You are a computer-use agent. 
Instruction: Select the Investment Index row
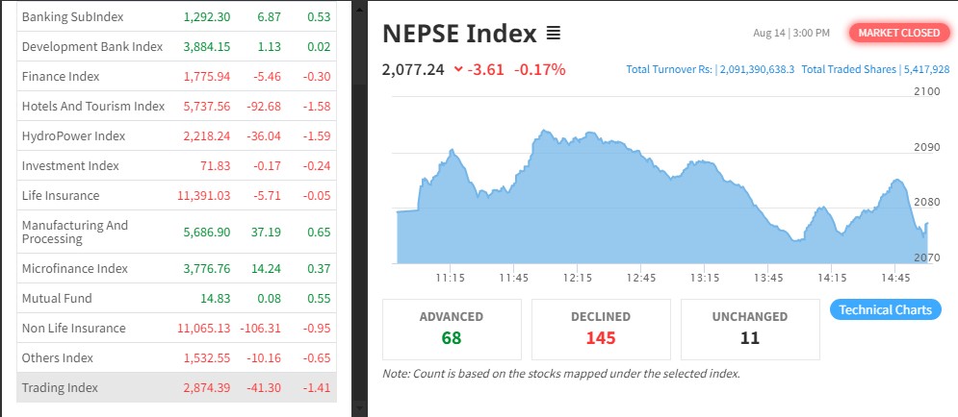pyautogui.click(x=70, y=166)
